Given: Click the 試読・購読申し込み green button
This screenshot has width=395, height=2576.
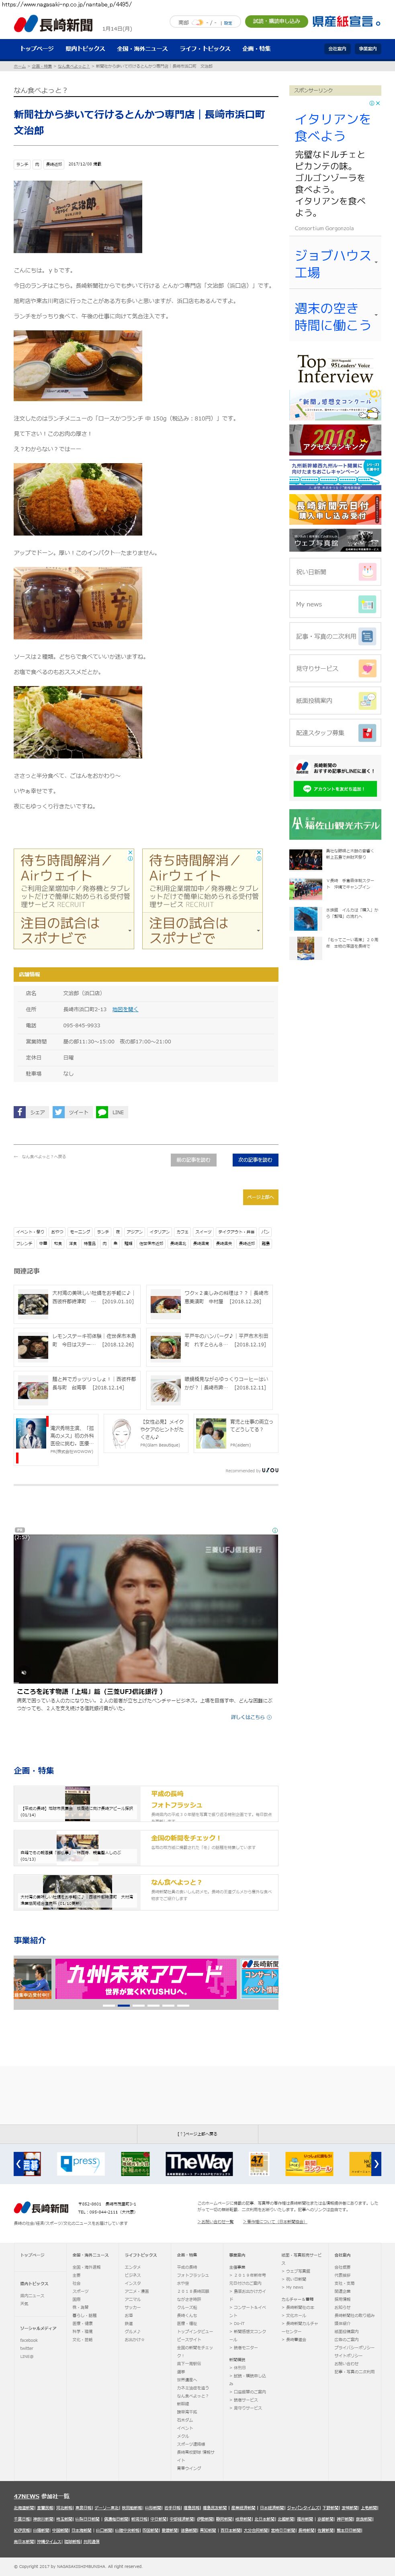Looking at the screenshot, I should coord(276,21).
